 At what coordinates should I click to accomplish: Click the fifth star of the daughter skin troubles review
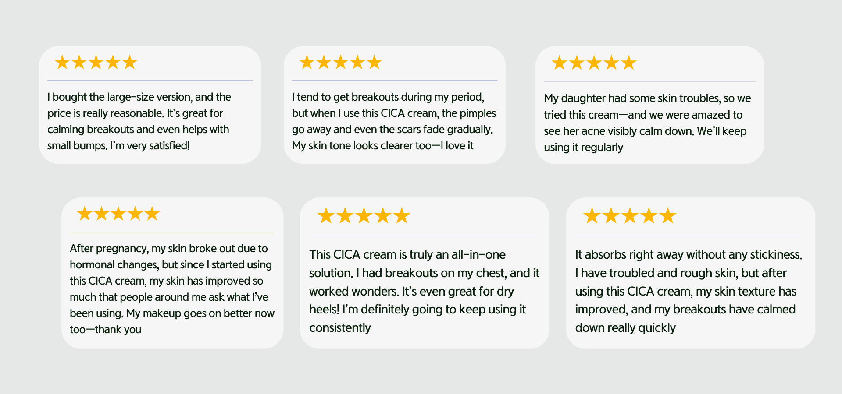coord(629,63)
